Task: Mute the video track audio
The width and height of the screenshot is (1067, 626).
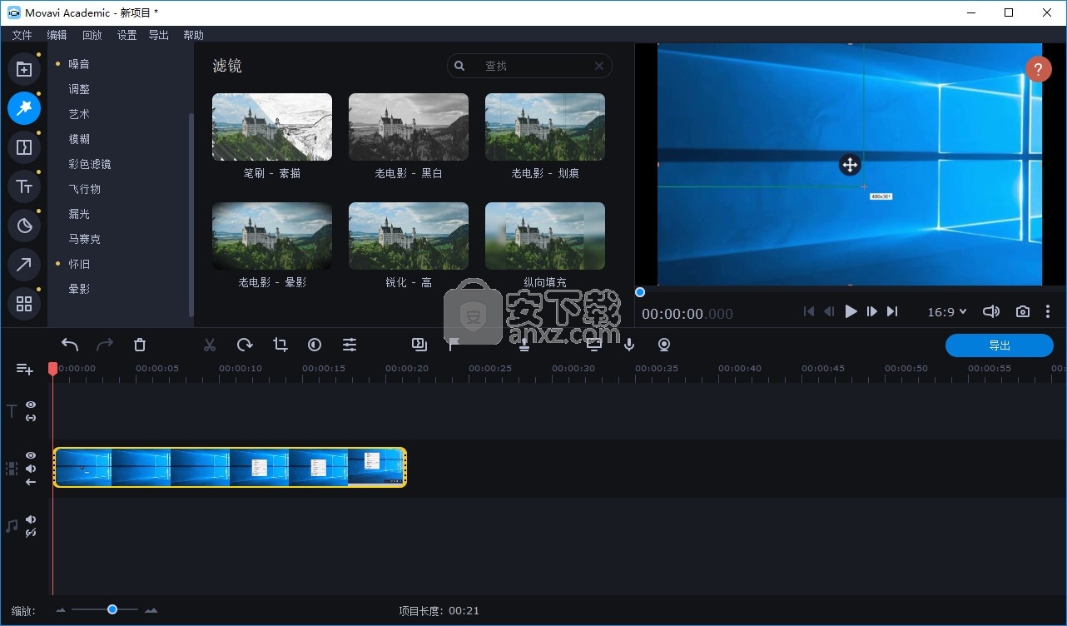Action: (x=31, y=469)
